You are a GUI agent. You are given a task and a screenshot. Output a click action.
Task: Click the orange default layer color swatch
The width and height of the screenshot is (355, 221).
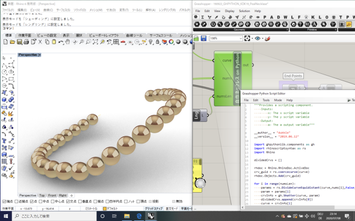105,209
